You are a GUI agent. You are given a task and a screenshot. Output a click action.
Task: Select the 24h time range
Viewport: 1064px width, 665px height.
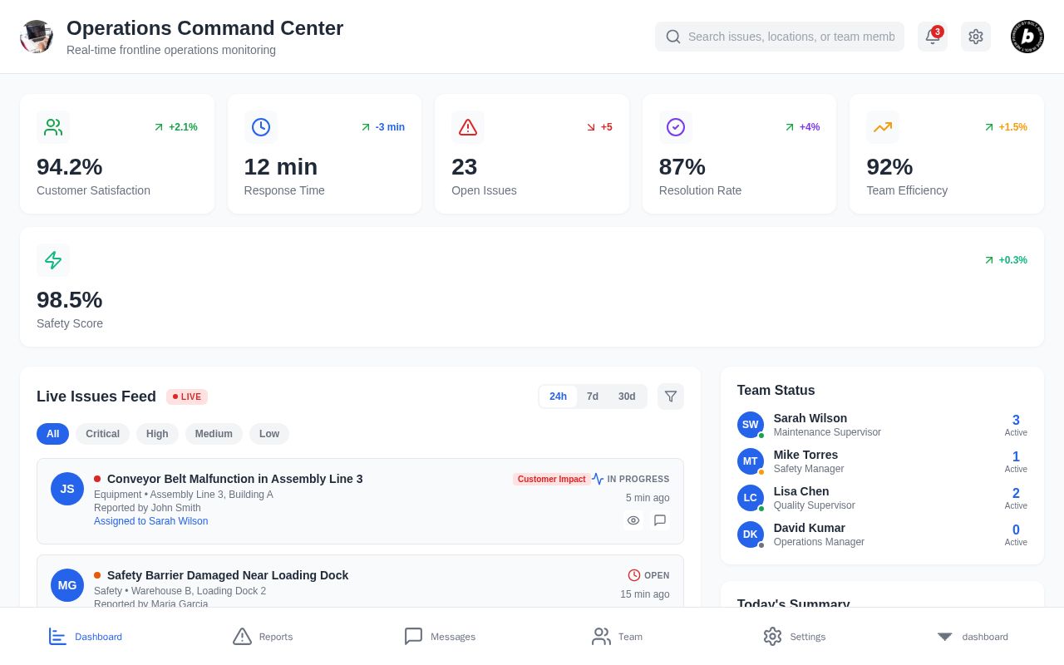click(x=559, y=397)
